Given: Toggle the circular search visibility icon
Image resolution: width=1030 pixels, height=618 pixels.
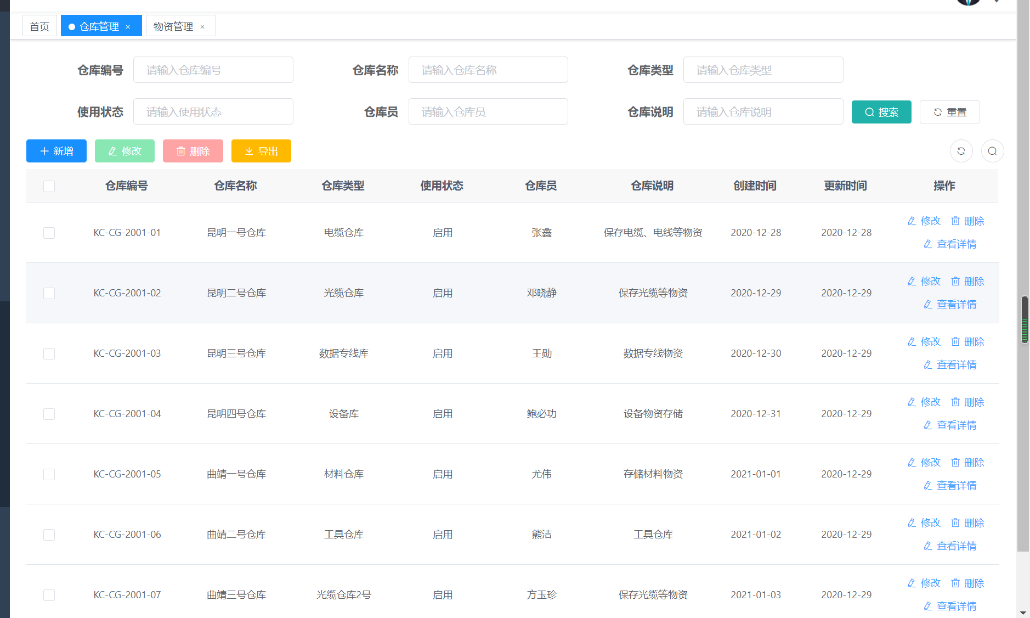Looking at the screenshot, I should pyautogui.click(x=992, y=151).
